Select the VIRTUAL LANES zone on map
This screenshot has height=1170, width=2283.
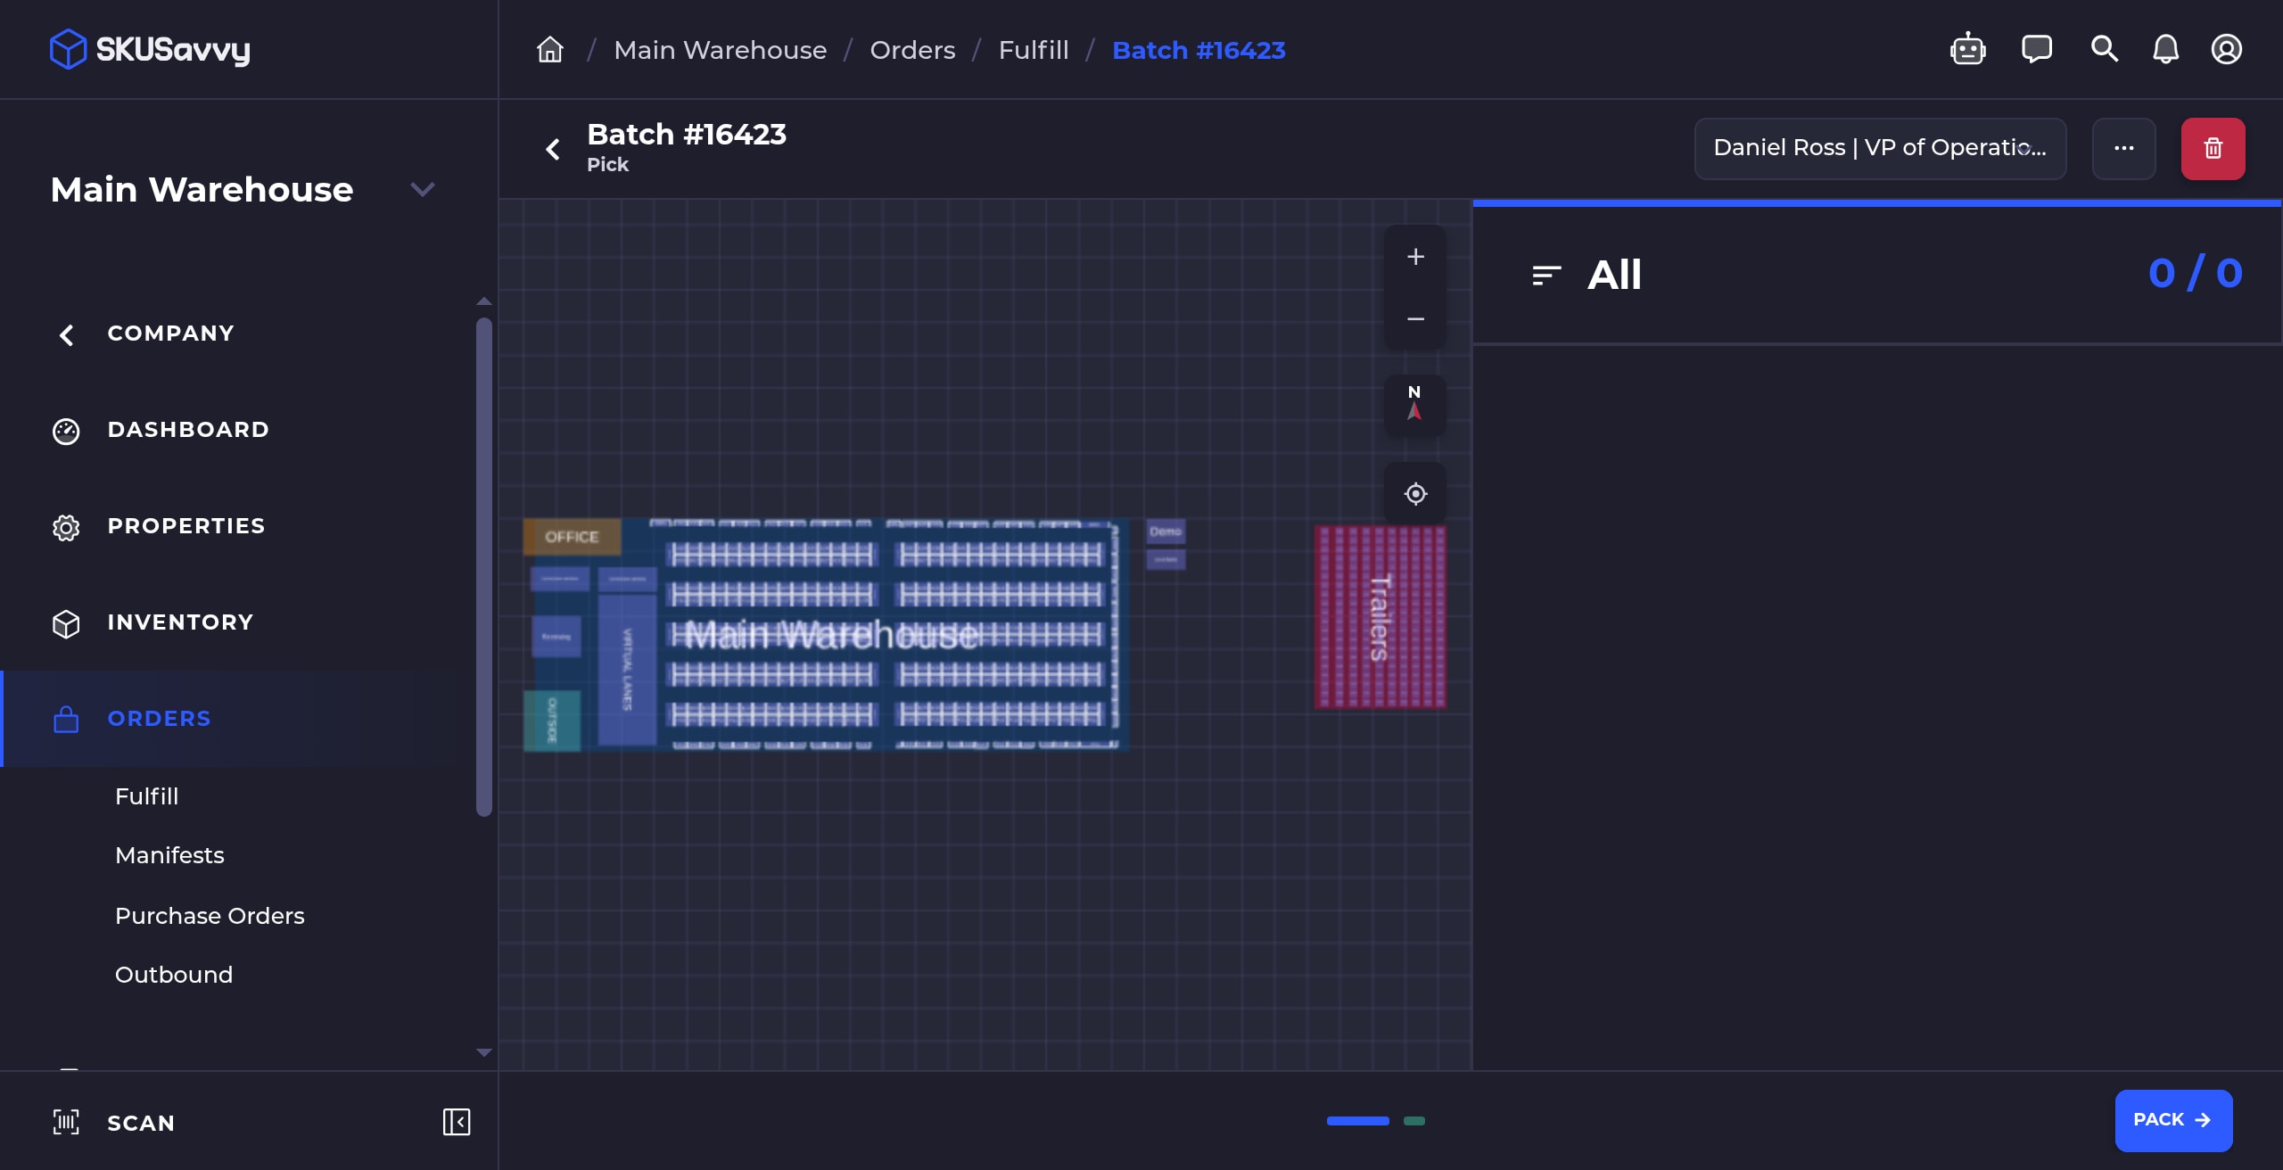[627, 670]
